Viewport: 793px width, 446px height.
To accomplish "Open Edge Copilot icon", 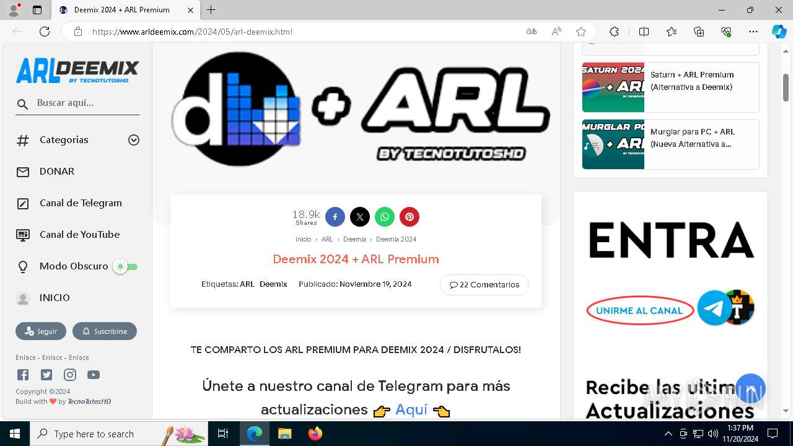I will [x=779, y=32].
